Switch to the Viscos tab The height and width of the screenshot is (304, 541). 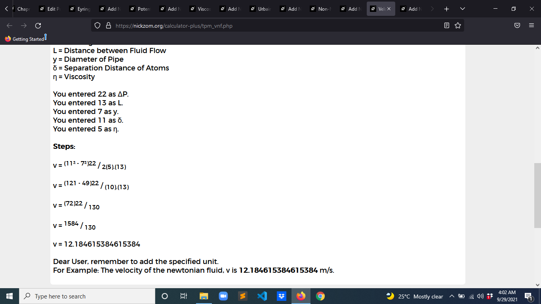pos(200,9)
